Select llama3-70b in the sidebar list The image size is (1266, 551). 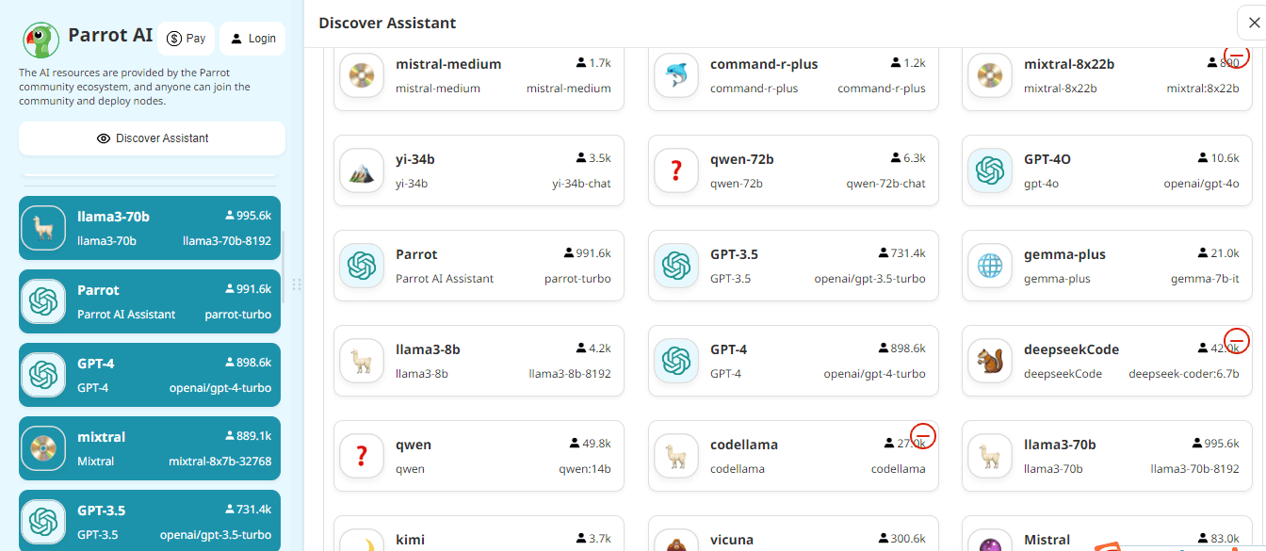150,228
